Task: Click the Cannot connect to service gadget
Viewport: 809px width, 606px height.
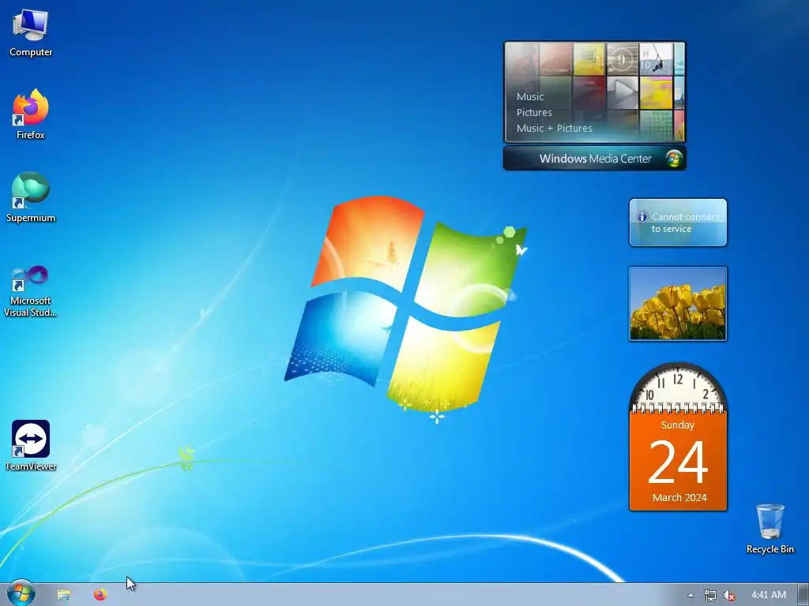Action: (678, 223)
